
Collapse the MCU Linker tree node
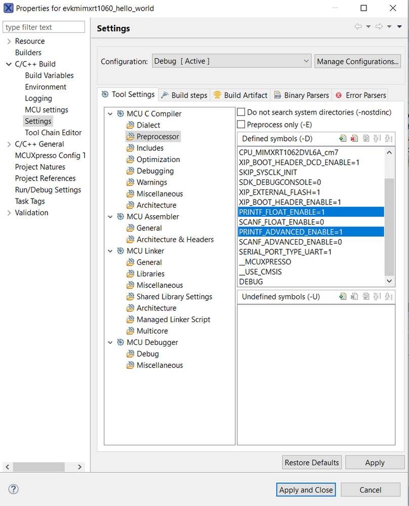click(x=110, y=251)
